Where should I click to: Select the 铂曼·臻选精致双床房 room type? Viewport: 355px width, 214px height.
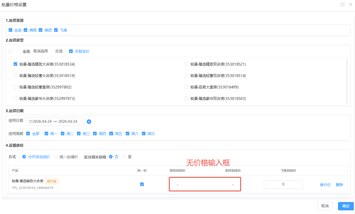tap(186, 64)
